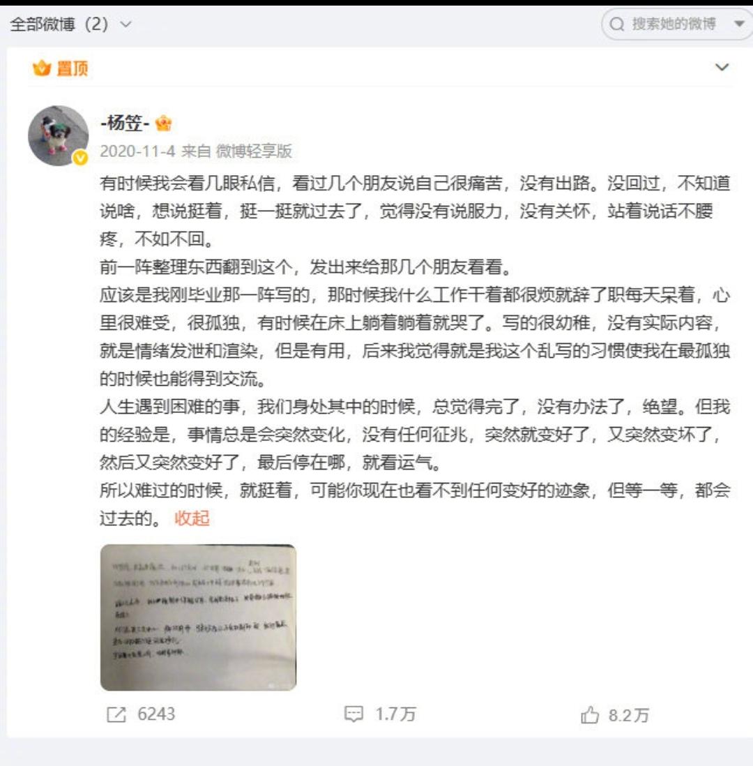Viewport: 753px width, 766px height.
Task: Click the orange pinned crown icon
Action: click(42, 68)
